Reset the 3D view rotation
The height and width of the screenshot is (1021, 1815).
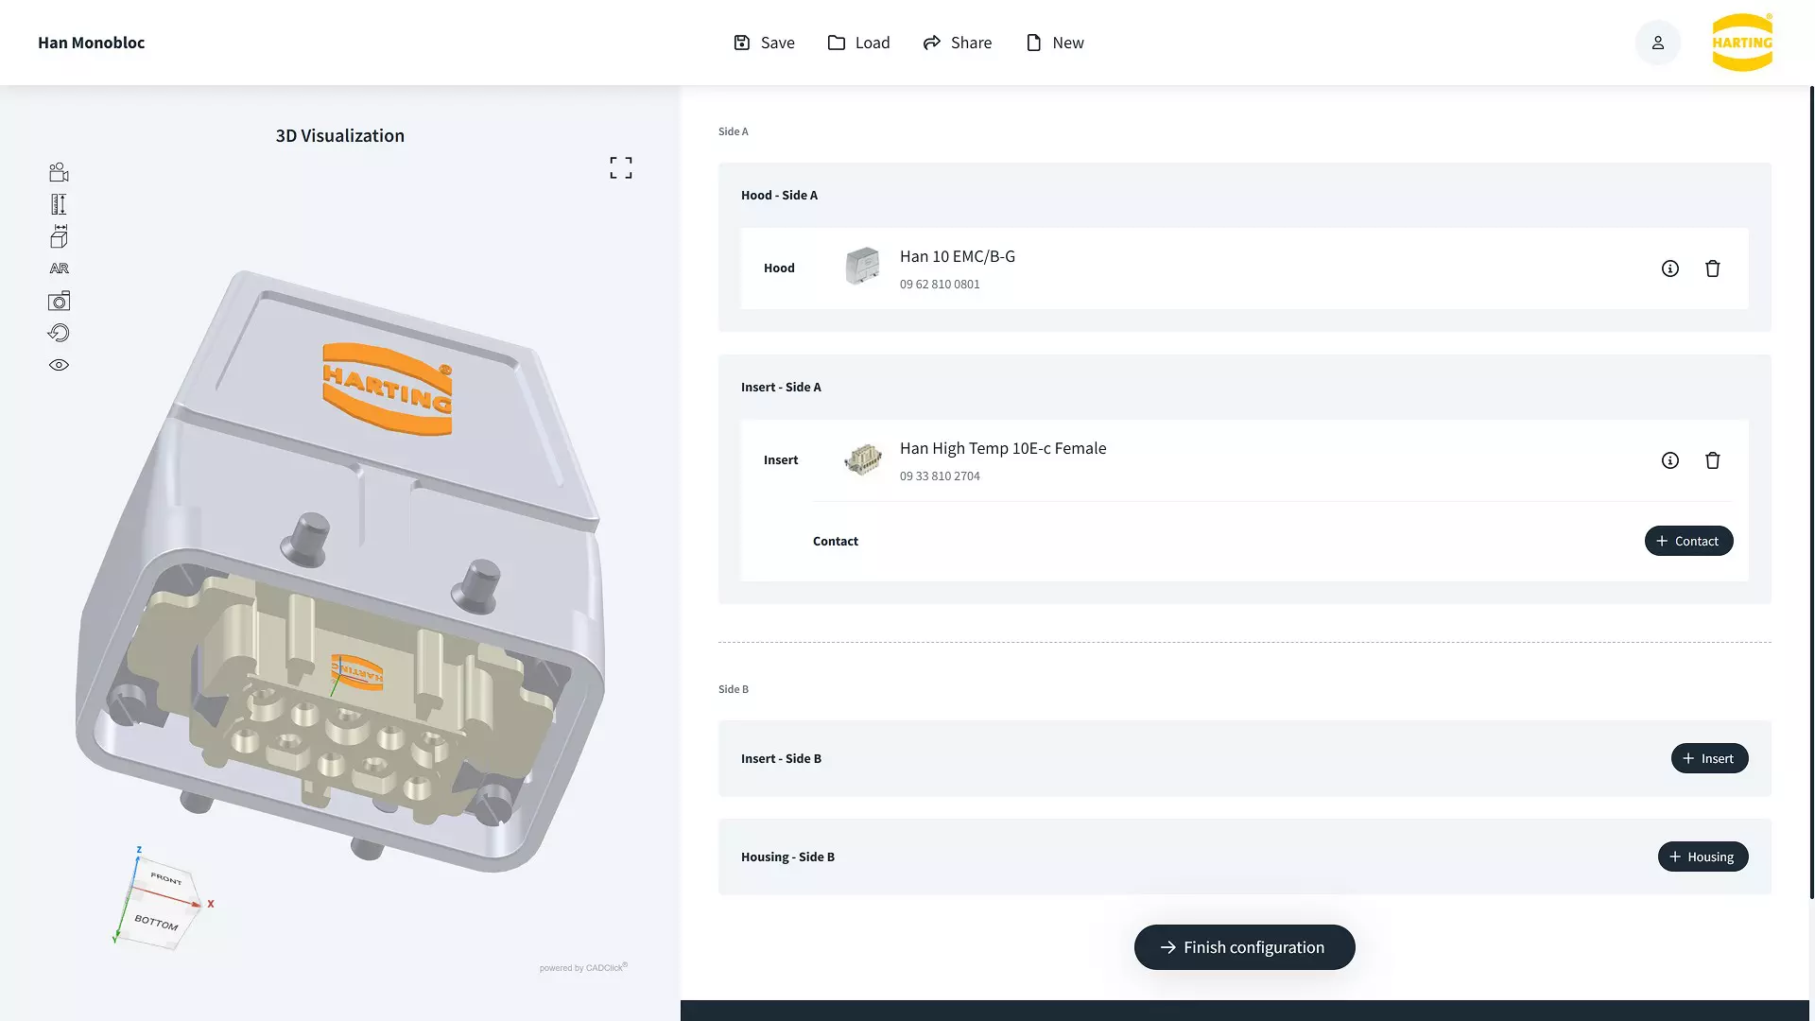coord(59,333)
